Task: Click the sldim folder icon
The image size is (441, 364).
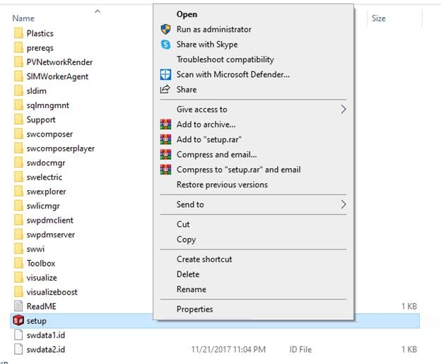Action: pos(18,90)
